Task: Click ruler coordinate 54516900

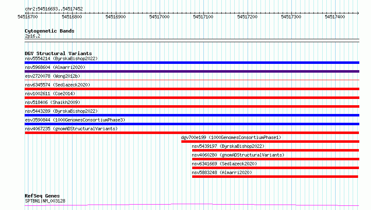Action: coord(115,17)
